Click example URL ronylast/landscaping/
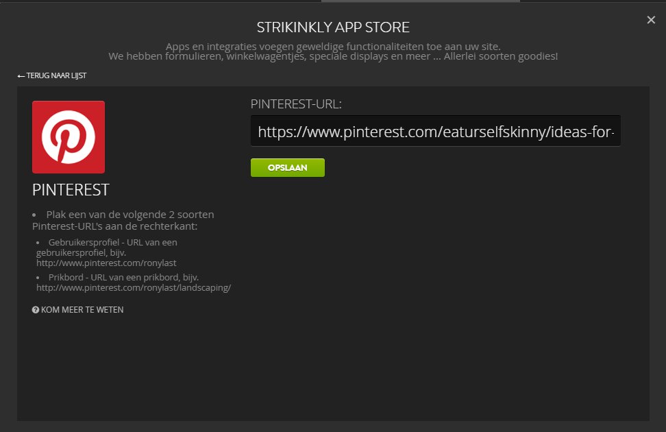The height and width of the screenshot is (432, 666). (134, 287)
